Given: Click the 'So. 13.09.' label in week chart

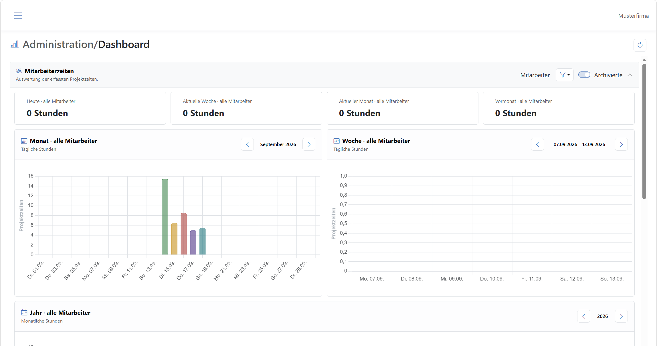Looking at the screenshot, I should (x=612, y=279).
